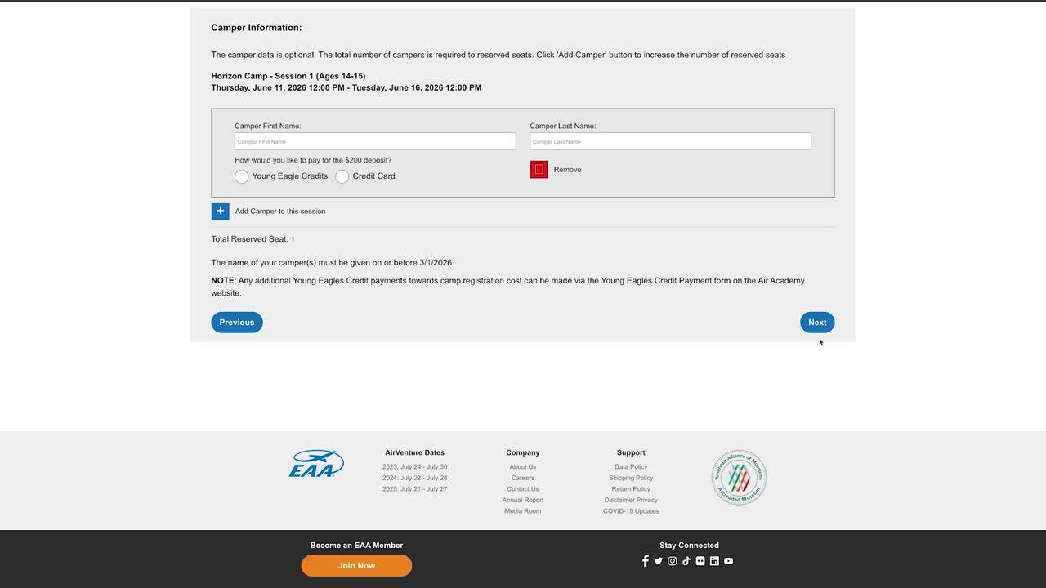Open the YouTube icon in footer
The width and height of the screenshot is (1046, 588).
click(728, 561)
